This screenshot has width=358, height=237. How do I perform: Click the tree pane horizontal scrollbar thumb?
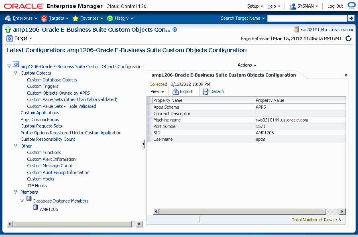(73, 224)
